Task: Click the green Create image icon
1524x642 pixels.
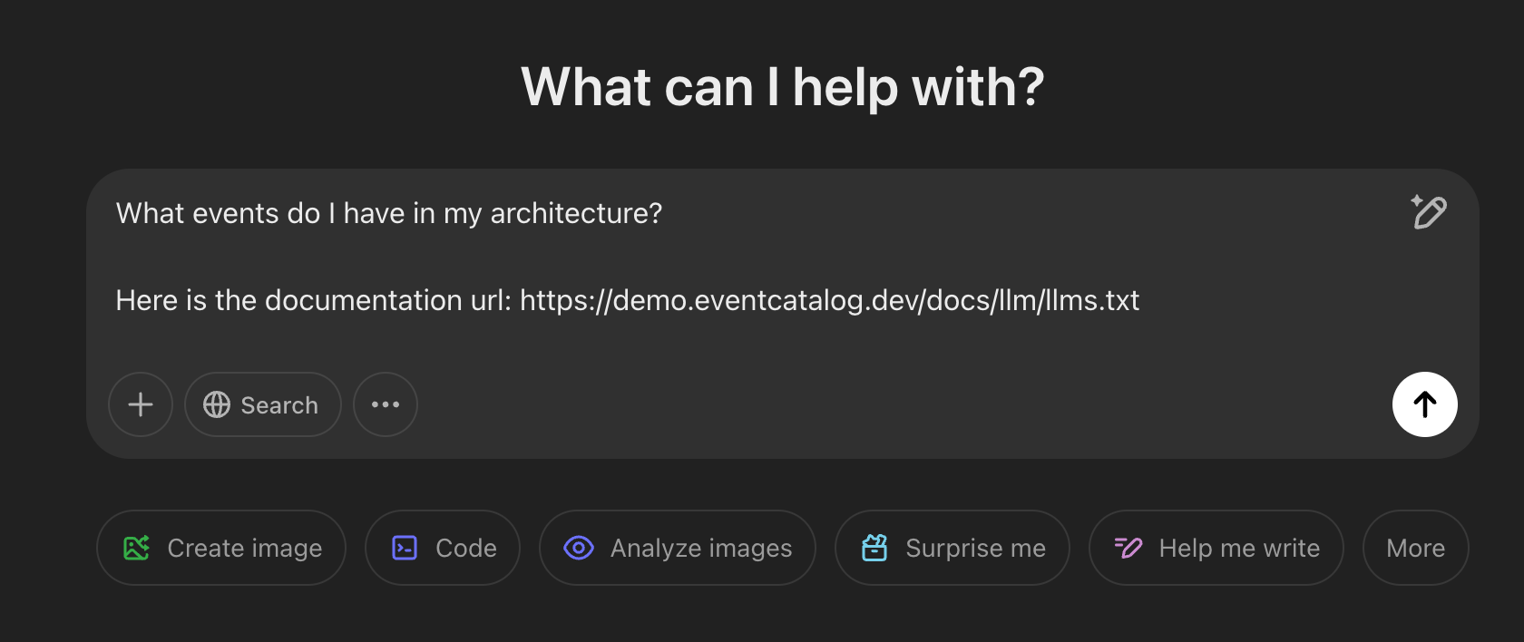Action: [136, 548]
